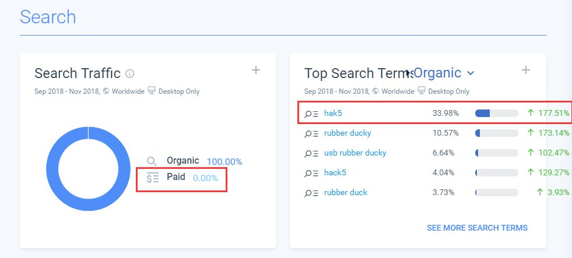Click the plus icon on Search Traffic card

(256, 70)
